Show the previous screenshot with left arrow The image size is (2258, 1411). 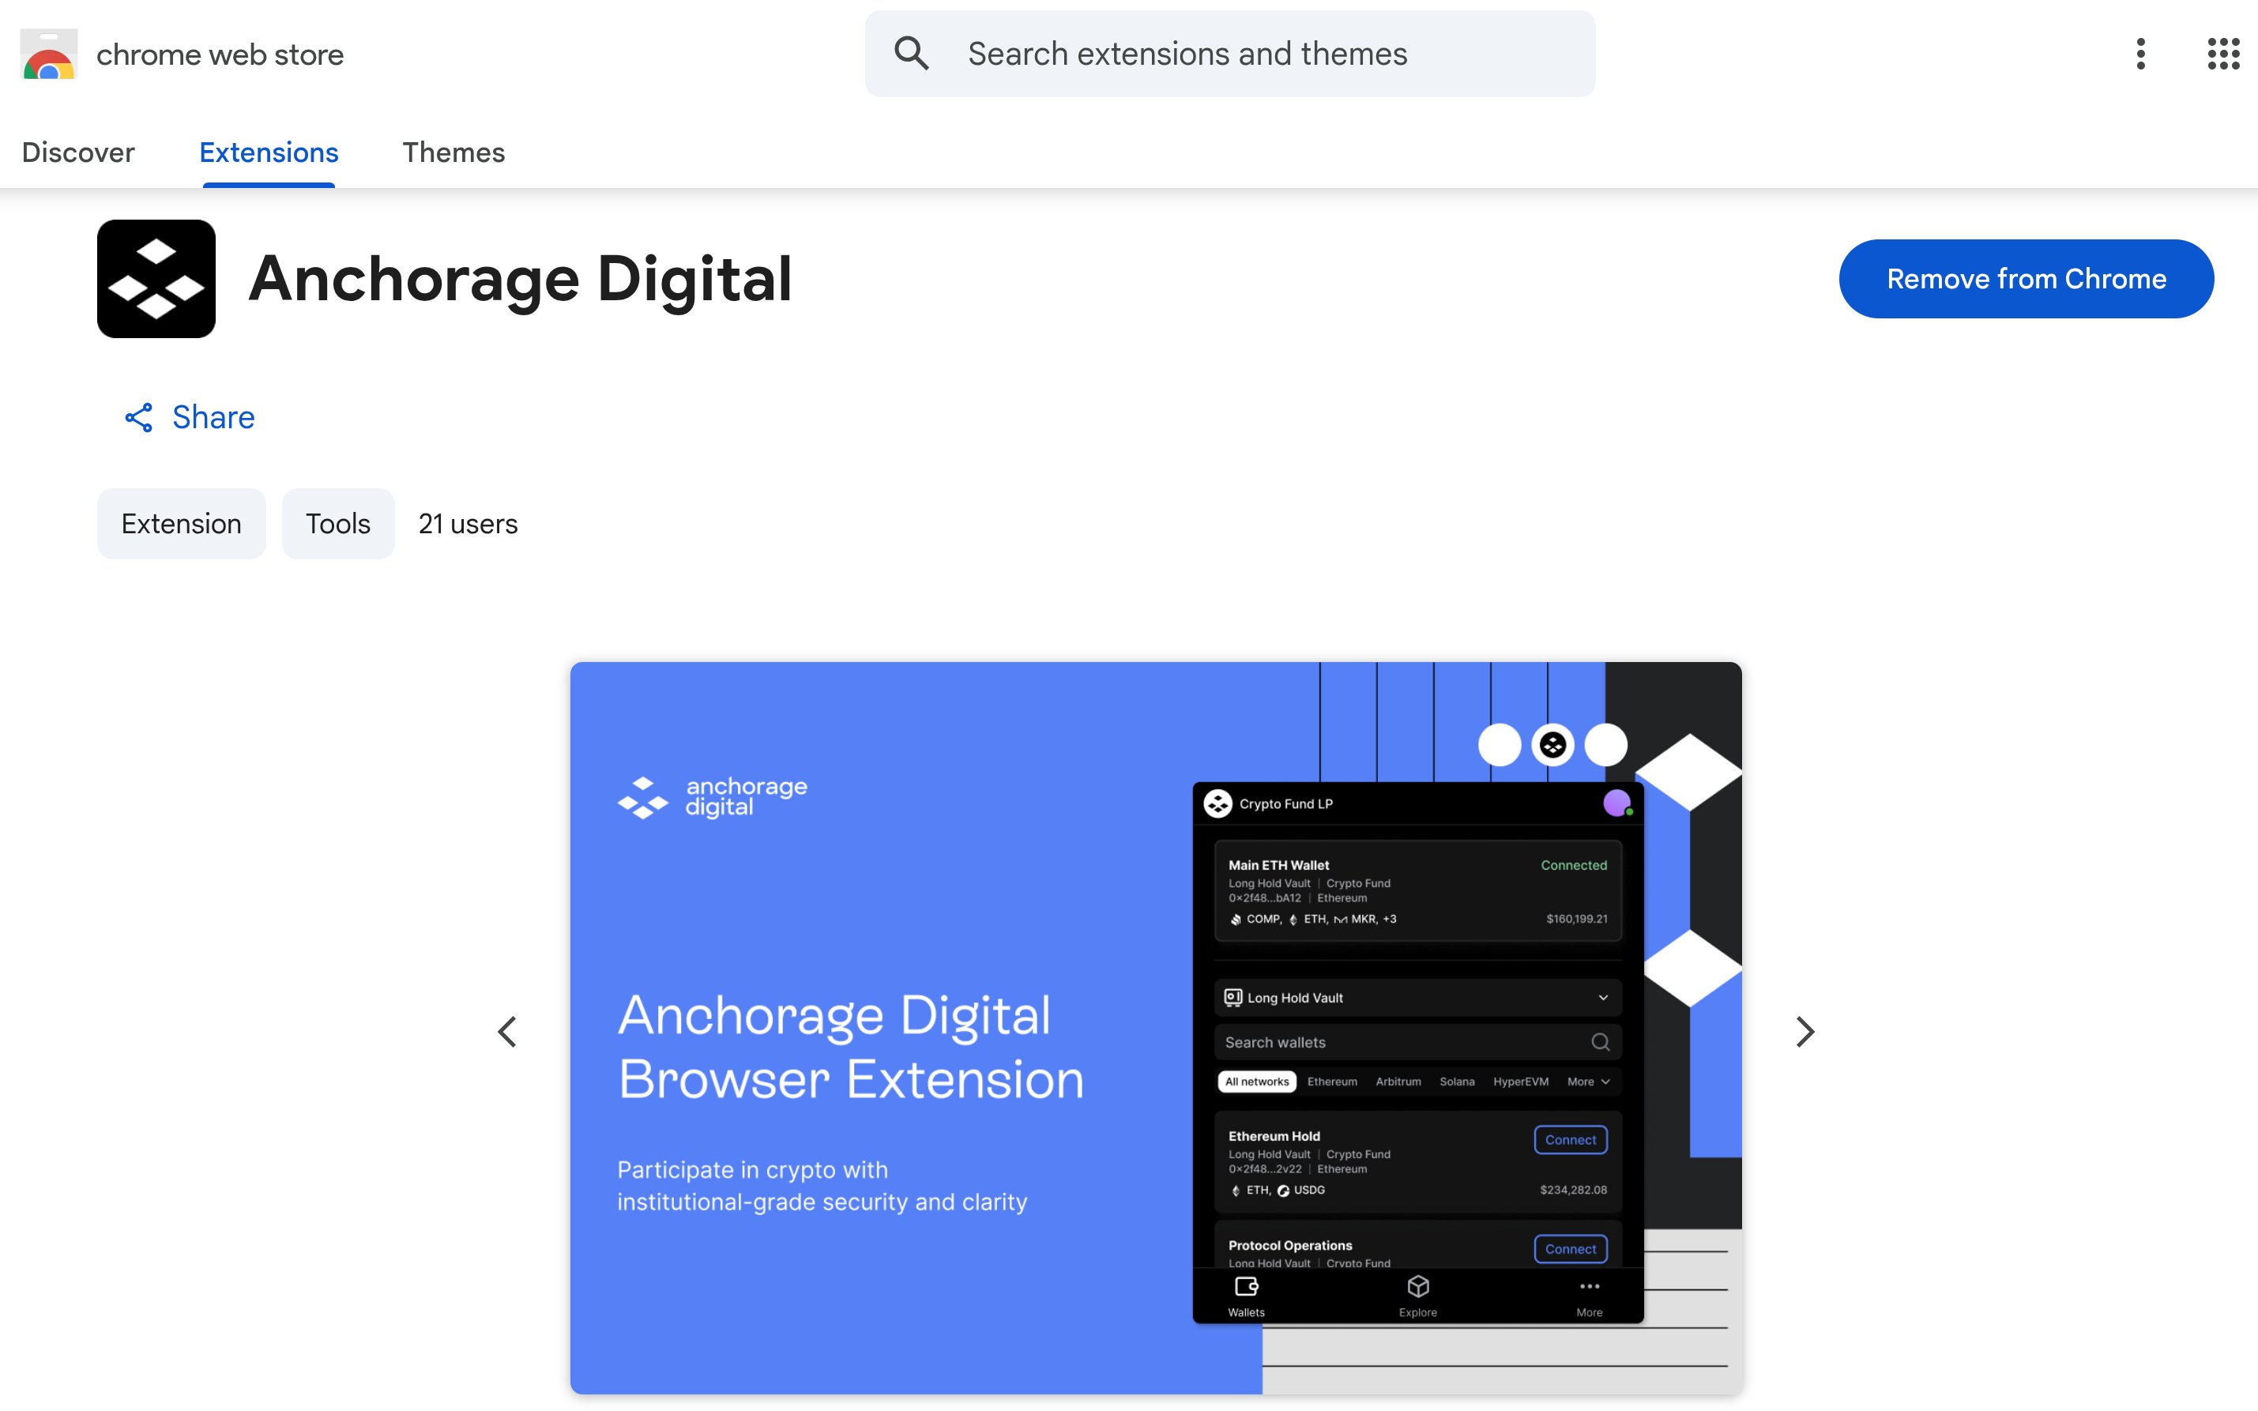coord(506,1031)
